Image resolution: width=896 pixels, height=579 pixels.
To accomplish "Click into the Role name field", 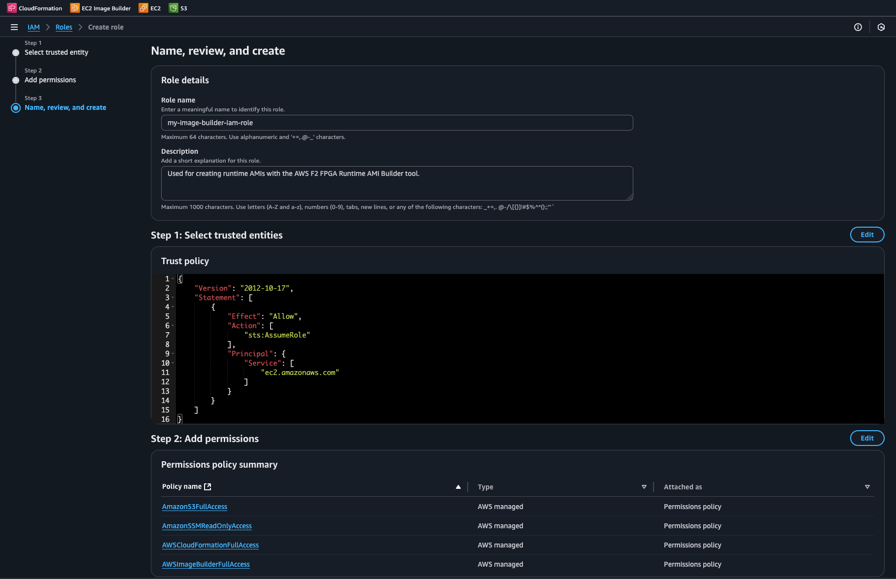I will pyautogui.click(x=397, y=123).
